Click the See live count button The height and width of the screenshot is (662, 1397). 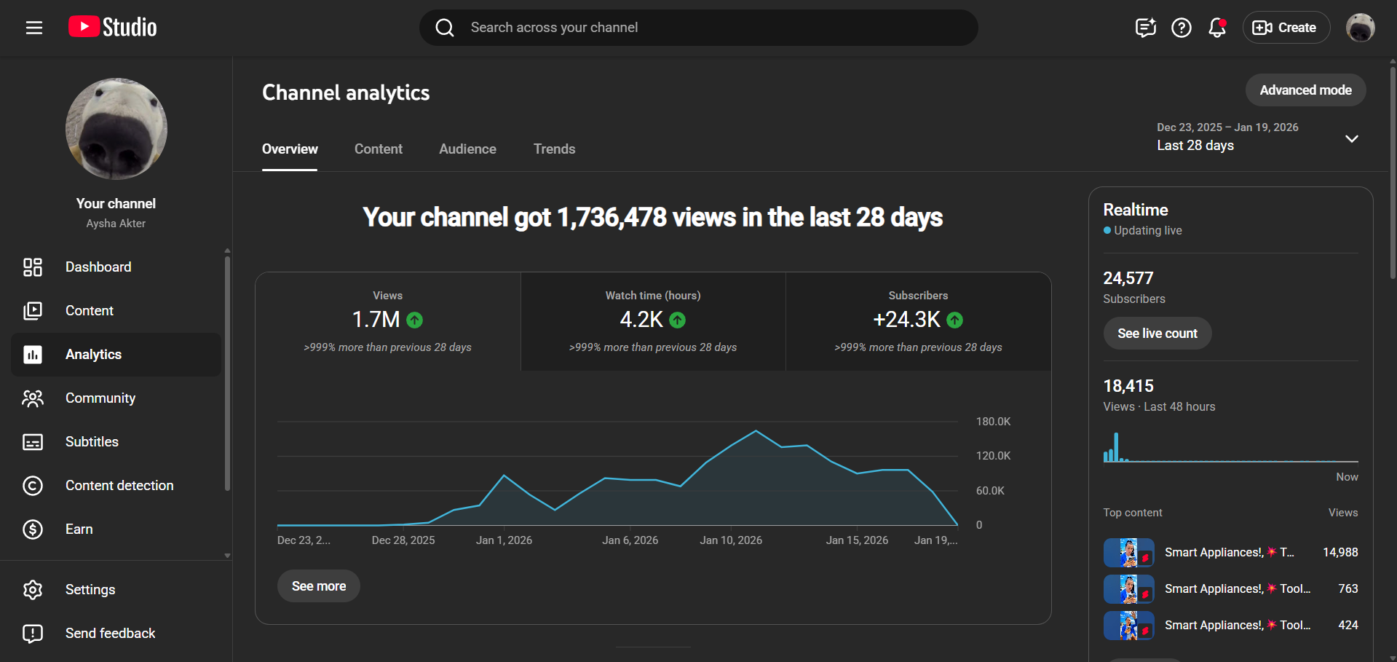point(1157,334)
